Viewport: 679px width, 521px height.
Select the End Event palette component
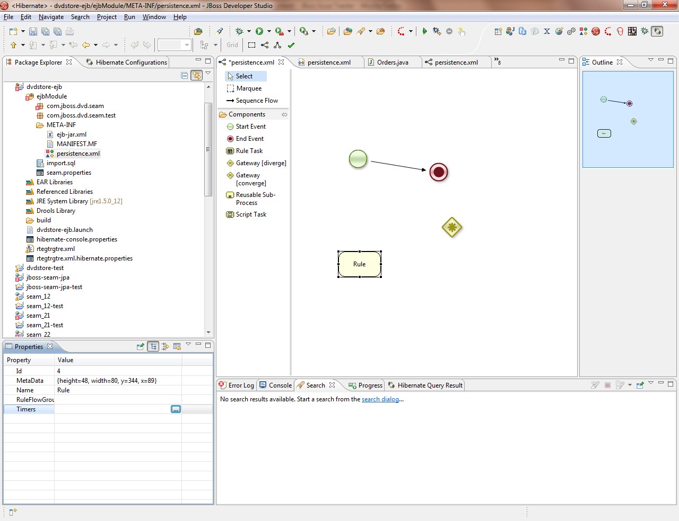[x=249, y=139]
